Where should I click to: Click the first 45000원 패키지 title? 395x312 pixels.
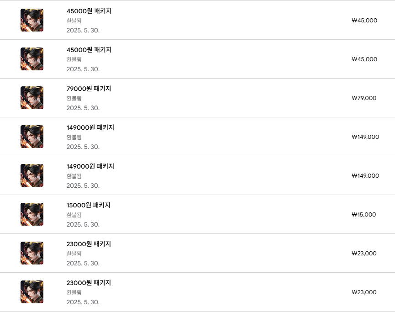(x=89, y=11)
